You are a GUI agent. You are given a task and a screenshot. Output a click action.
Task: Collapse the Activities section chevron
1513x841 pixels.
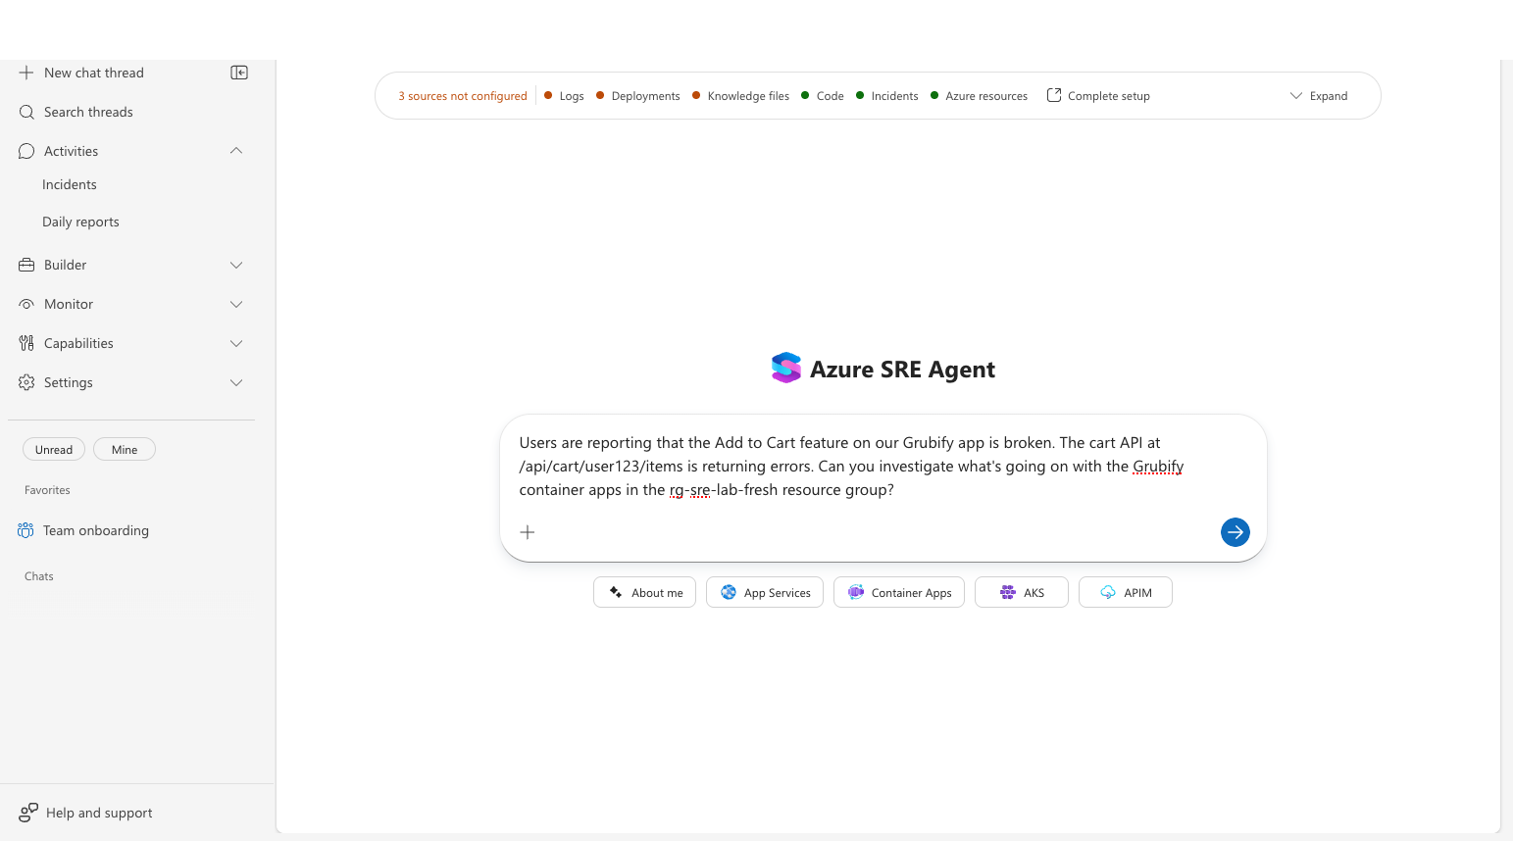pos(236,151)
